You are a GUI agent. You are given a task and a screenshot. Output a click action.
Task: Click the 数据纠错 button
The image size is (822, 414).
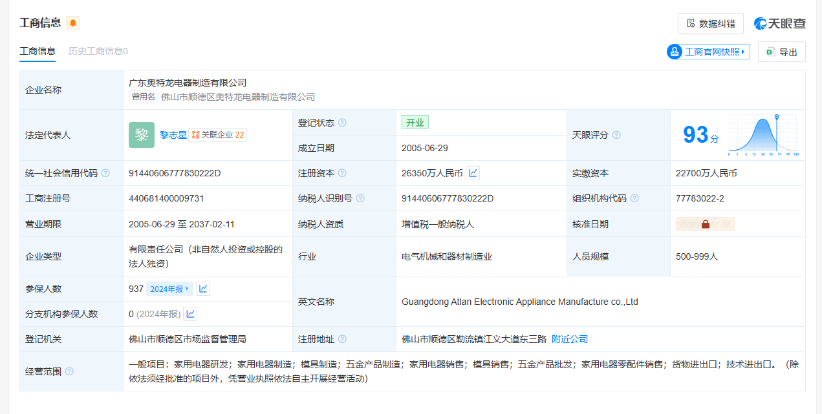click(711, 23)
